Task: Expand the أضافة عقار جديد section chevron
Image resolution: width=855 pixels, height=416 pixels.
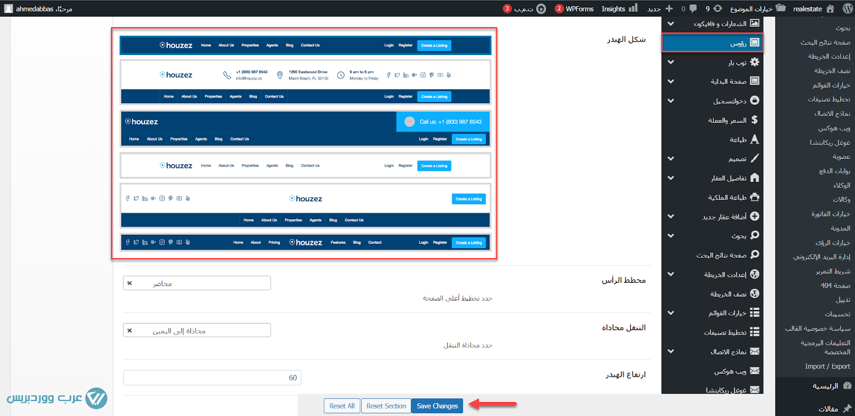Action: tap(671, 216)
